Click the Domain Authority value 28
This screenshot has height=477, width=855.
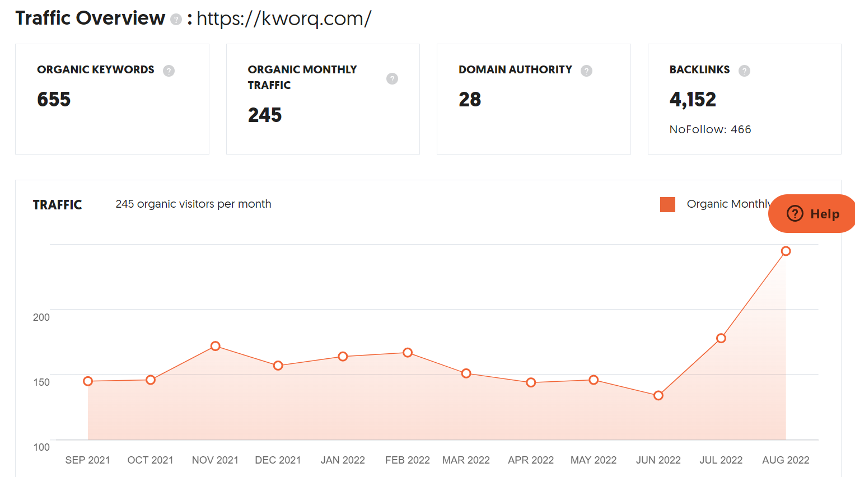coord(470,100)
